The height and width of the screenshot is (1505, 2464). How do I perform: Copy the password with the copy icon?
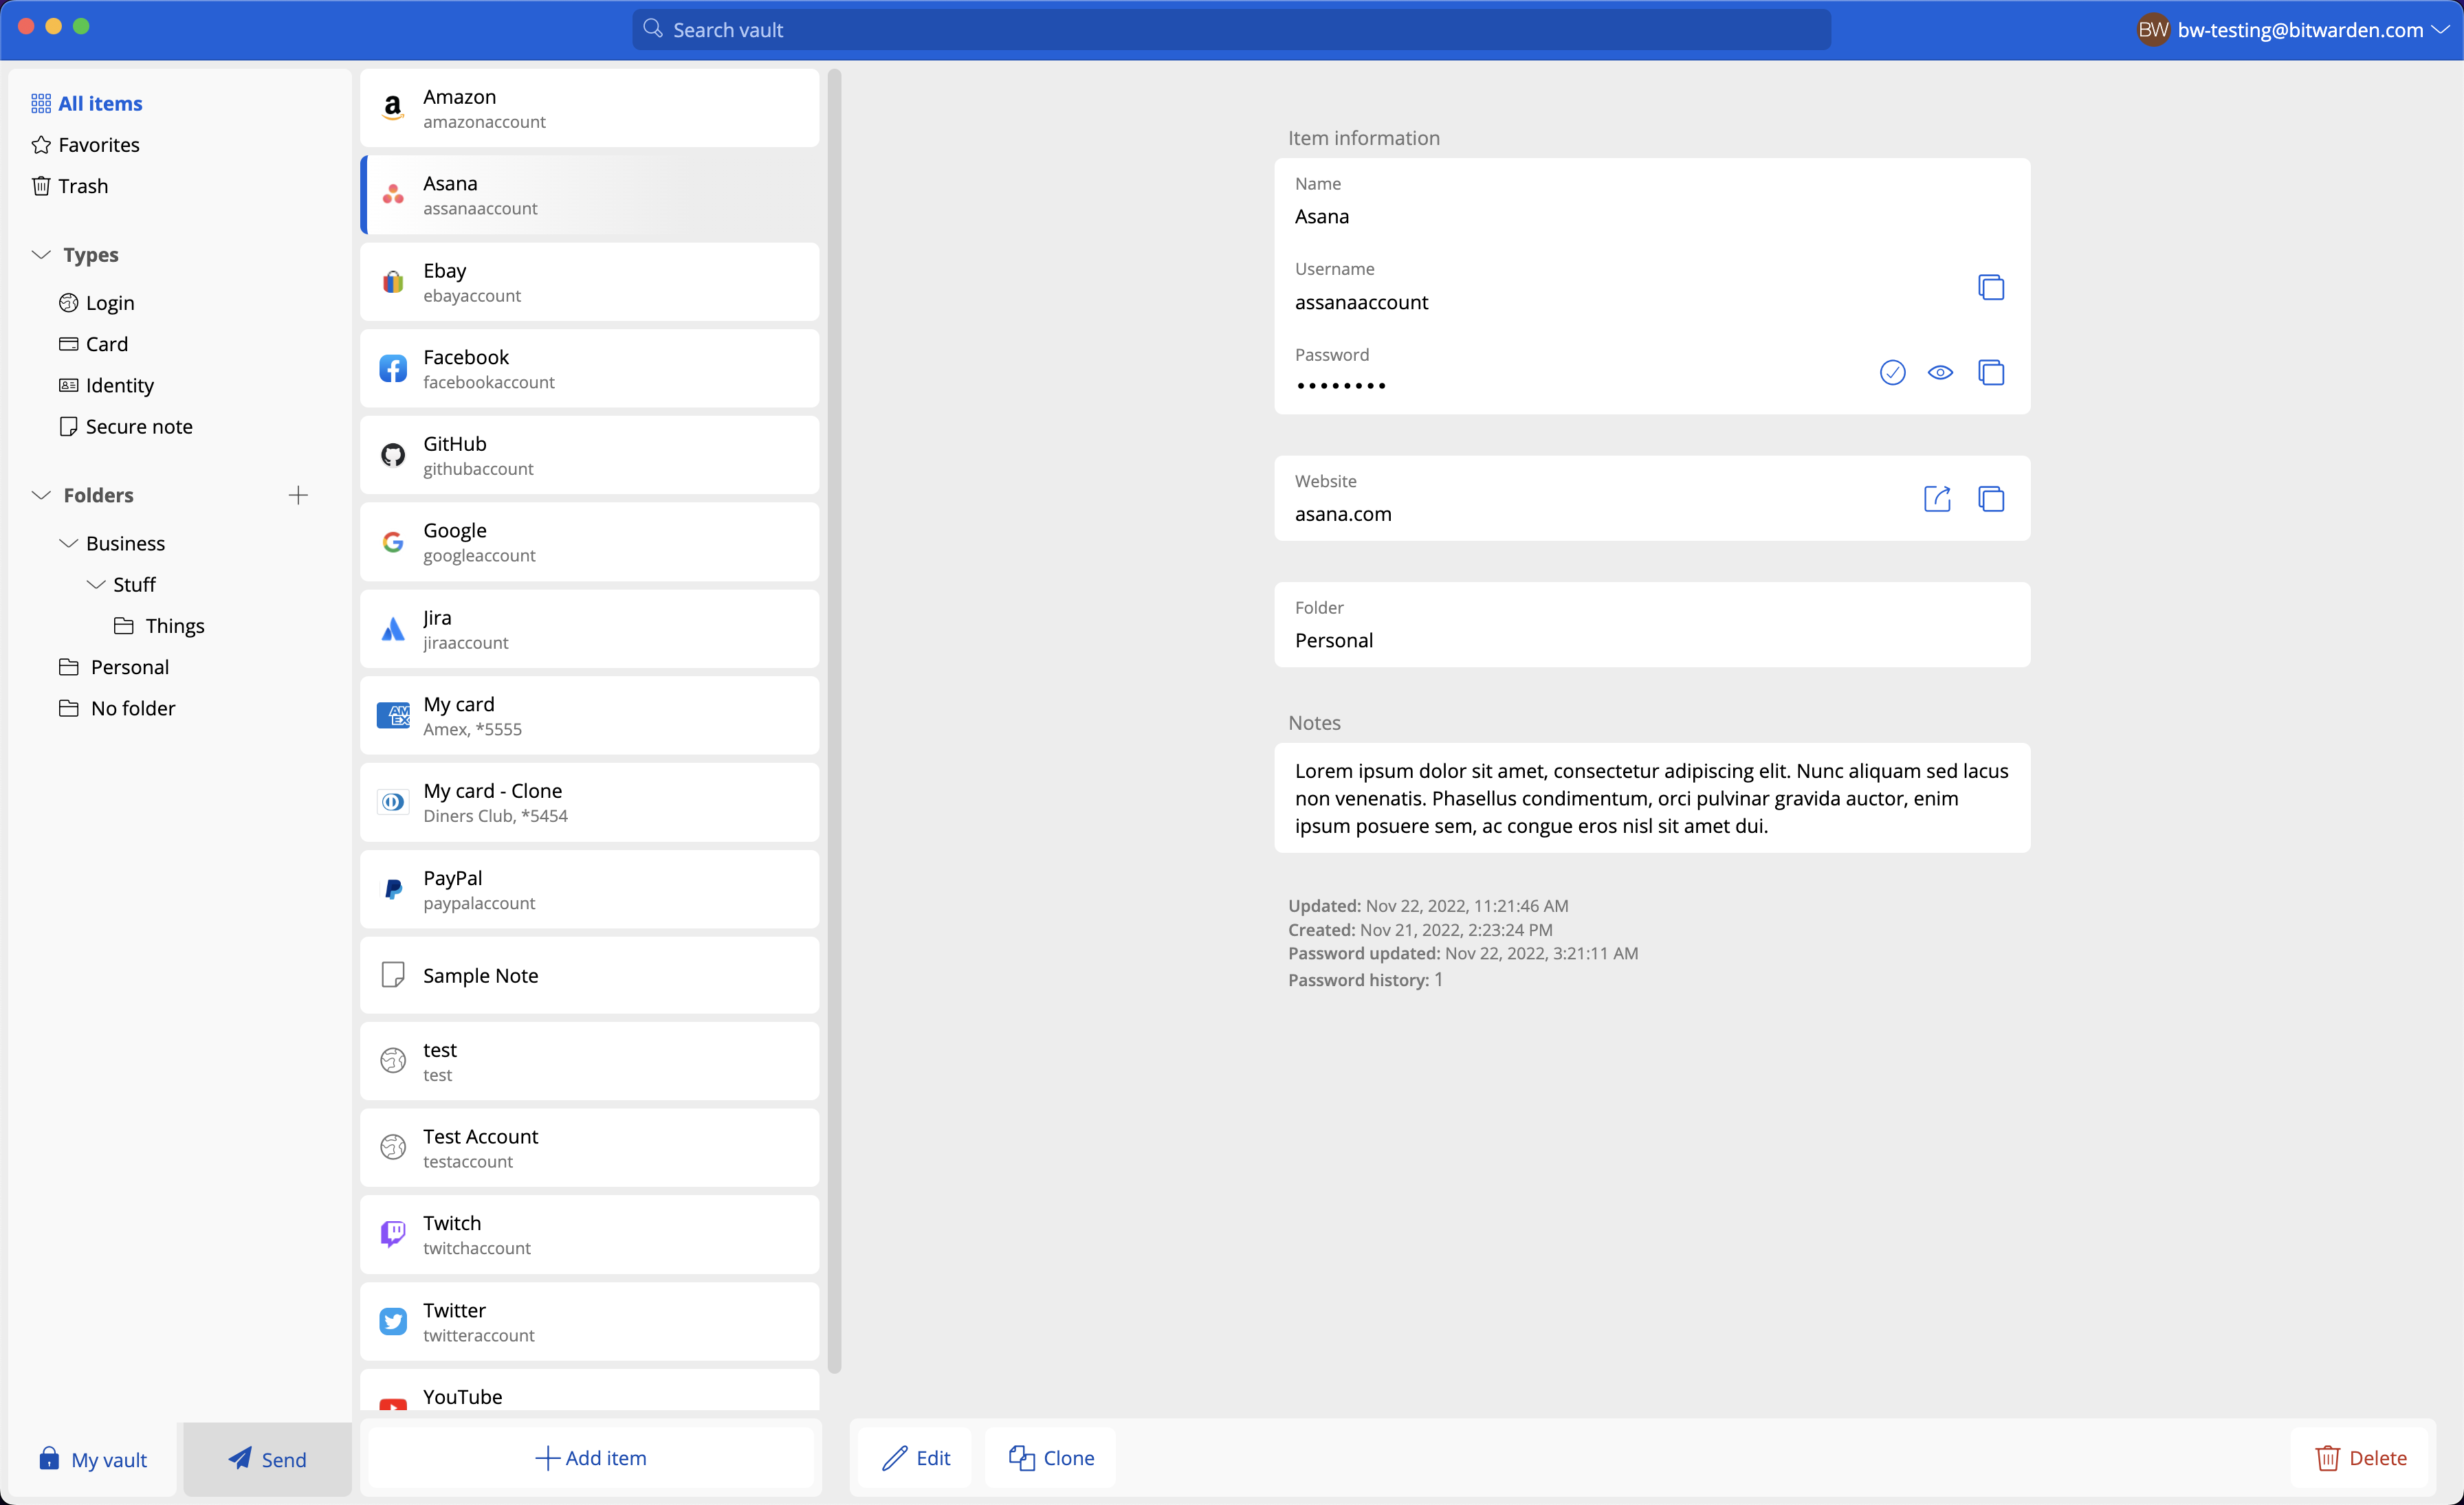click(x=1990, y=372)
